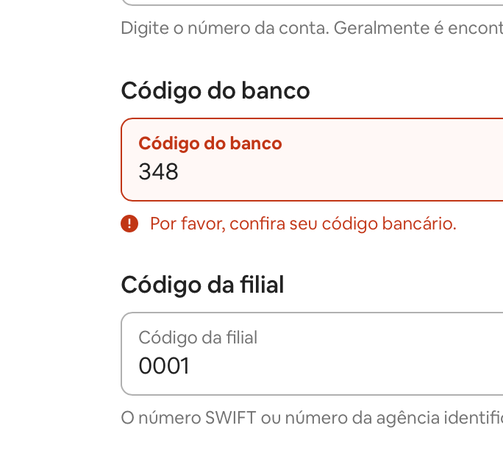Viewport: 503px width, 456px height.
Task: Click the red floating label "Código do banco"
Action: pyautogui.click(x=210, y=143)
